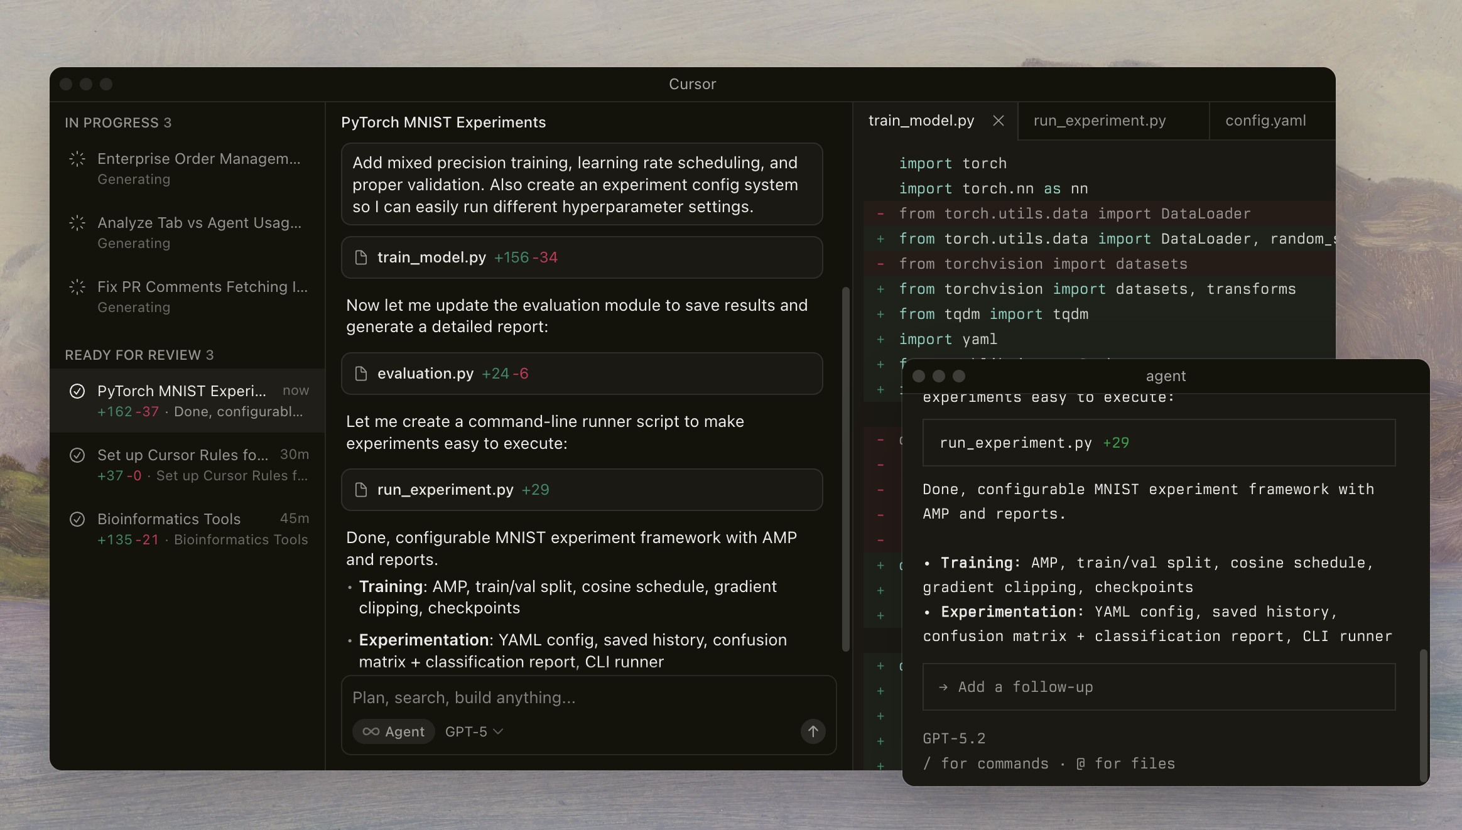Open the GPT-5 model dropdown
This screenshot has height=830, width=1462.
pyautogui.click(x=474, y=731)
